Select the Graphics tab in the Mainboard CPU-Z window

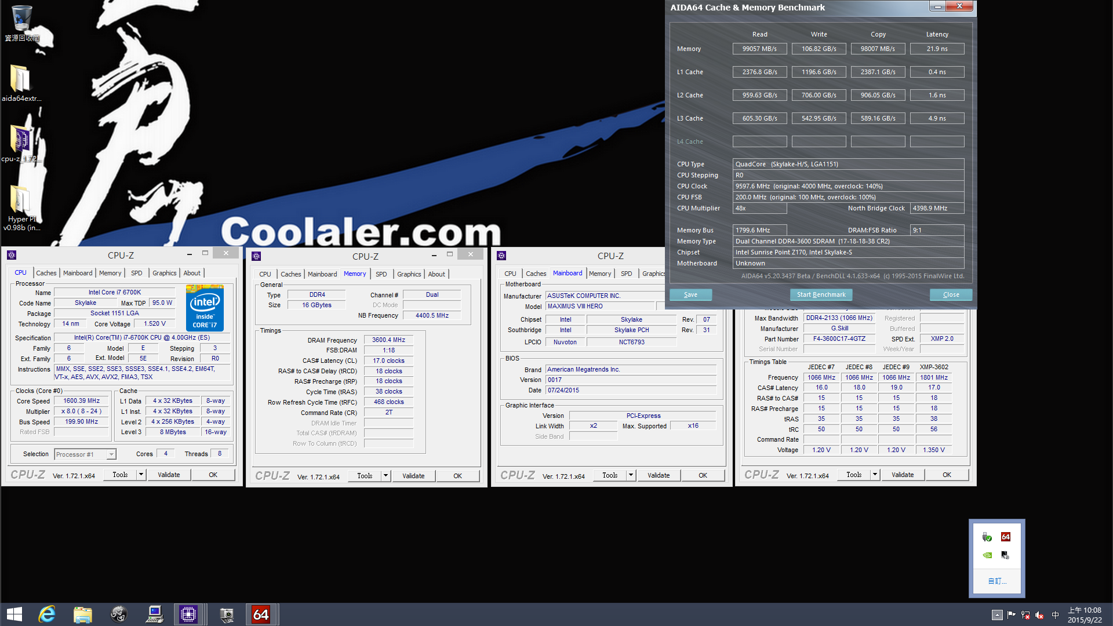click(x=653, y=274)
